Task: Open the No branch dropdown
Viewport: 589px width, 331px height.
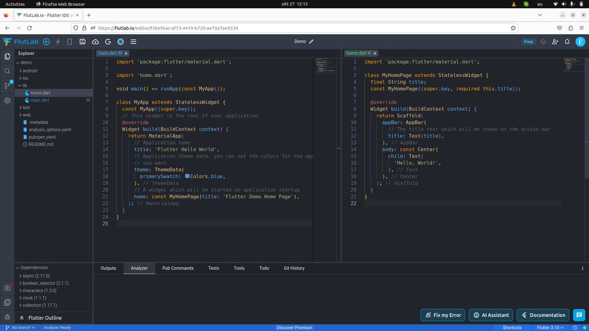Action: (x=21, y=328)
